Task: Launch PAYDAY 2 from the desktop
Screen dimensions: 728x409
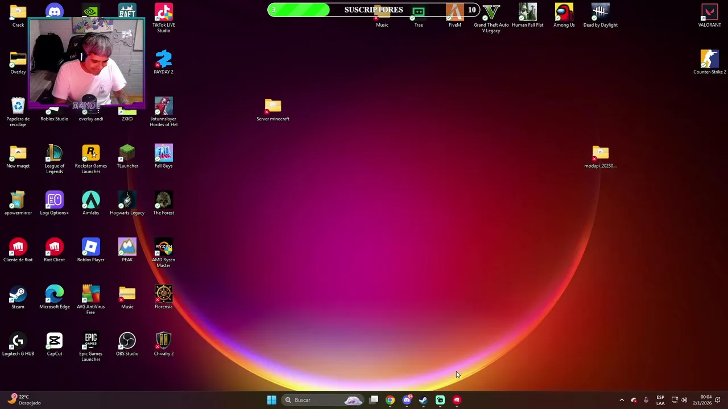Action: (x=163, y=61)
